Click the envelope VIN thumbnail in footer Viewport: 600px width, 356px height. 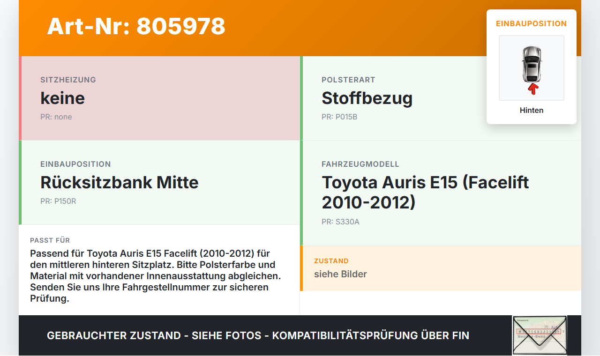(x=540, y=335)
